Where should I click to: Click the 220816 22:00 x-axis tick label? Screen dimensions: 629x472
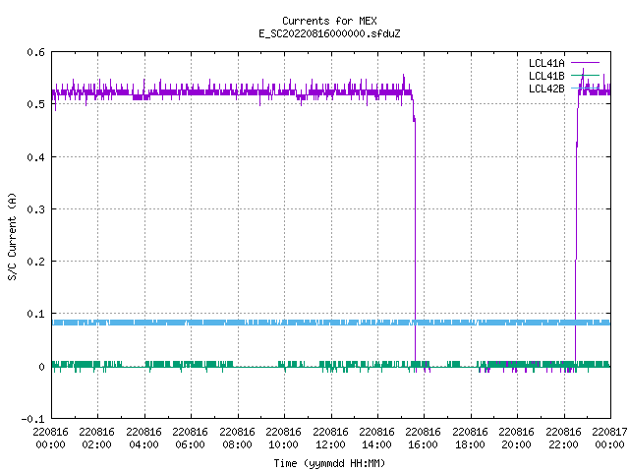pos(563,439)
